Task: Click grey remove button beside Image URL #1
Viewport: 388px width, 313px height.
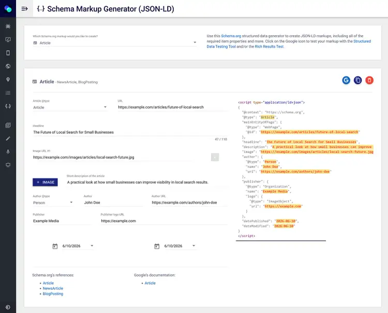Action: pos(215,157)
